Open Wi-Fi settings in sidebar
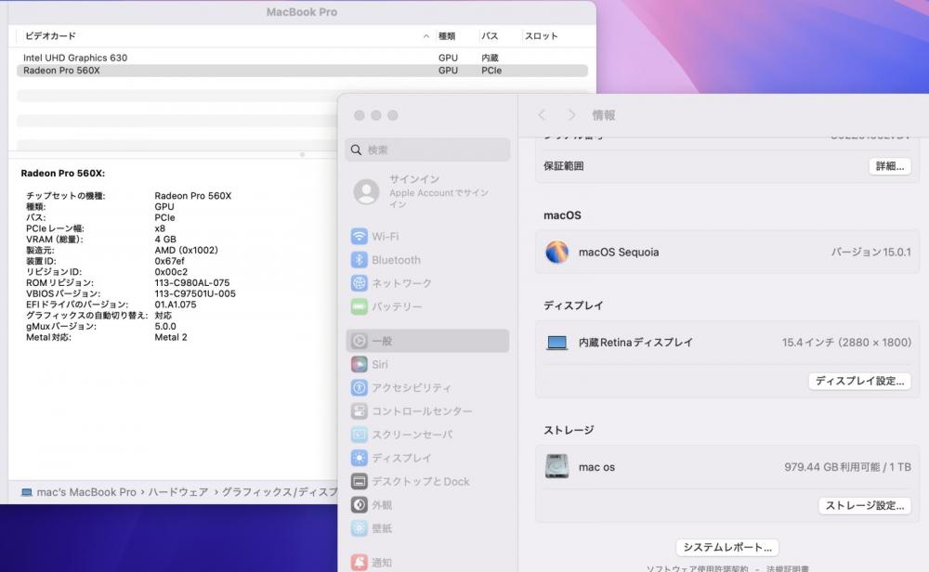929x572 pixels. [385, 237]
